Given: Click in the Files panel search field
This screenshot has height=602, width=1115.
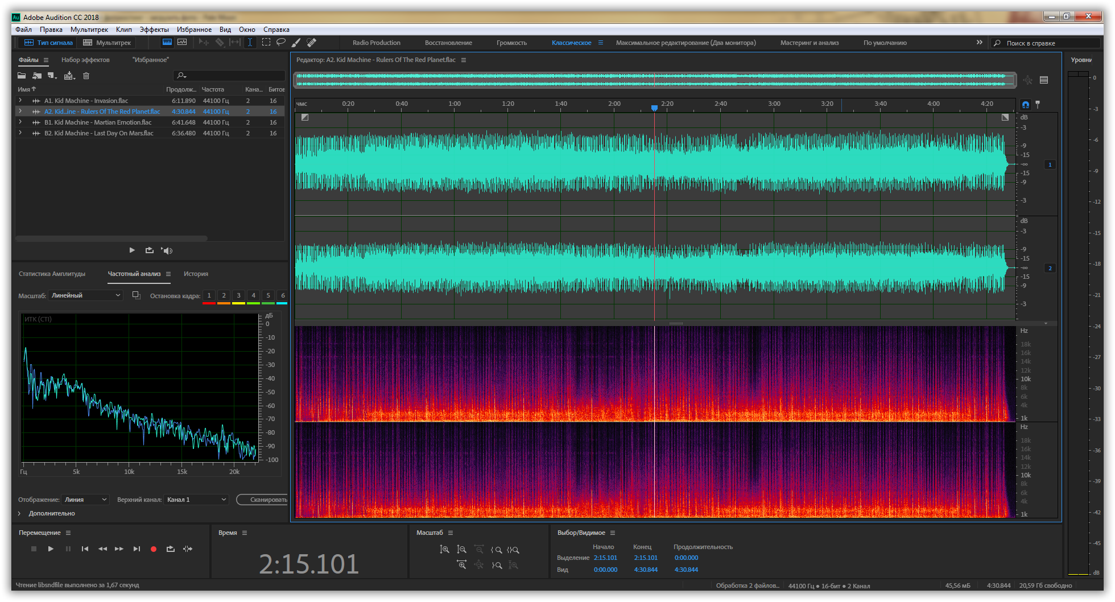Looking at the screenshot, I should (x=233, y=76).
